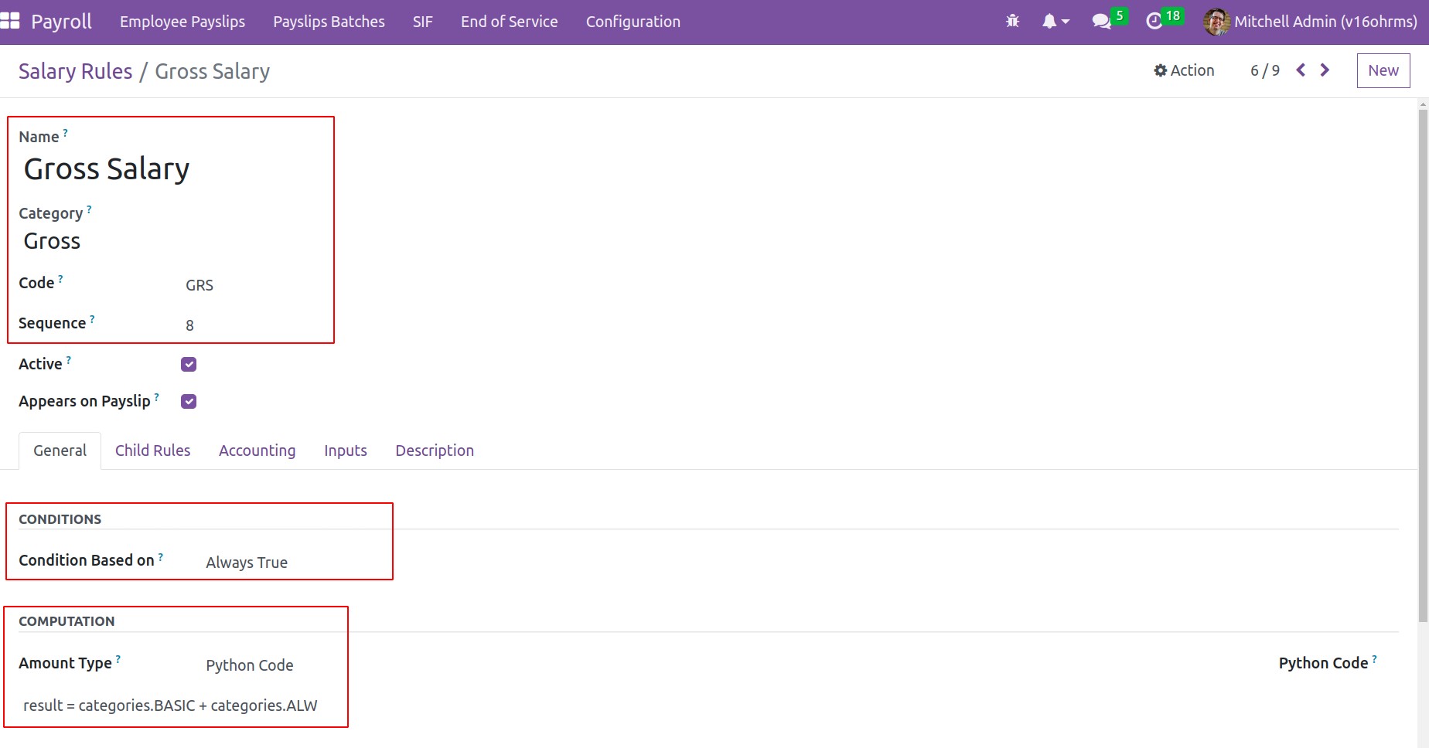Go back to Salary Rules breadcrumb
The width and height of the screenshot is (1429, 748).
pyautogui.click(x=75, y=71)
